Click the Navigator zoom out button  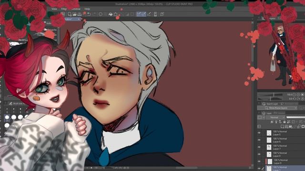pos(295,95)
